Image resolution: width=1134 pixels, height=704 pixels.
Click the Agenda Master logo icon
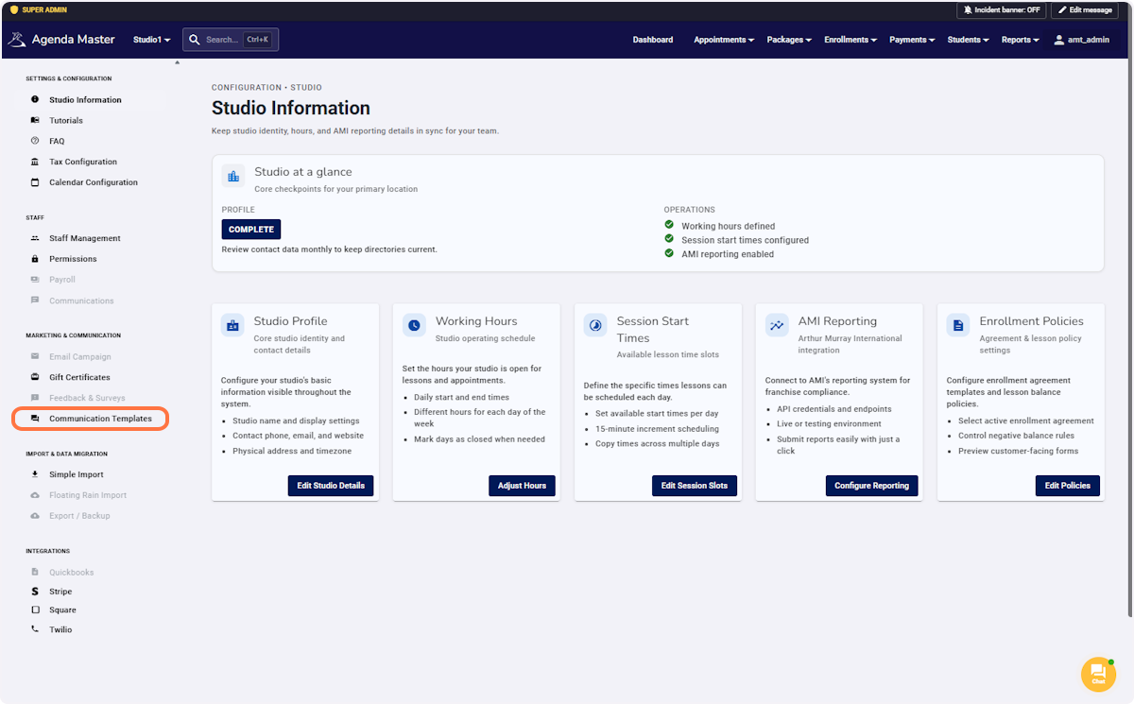17,40
